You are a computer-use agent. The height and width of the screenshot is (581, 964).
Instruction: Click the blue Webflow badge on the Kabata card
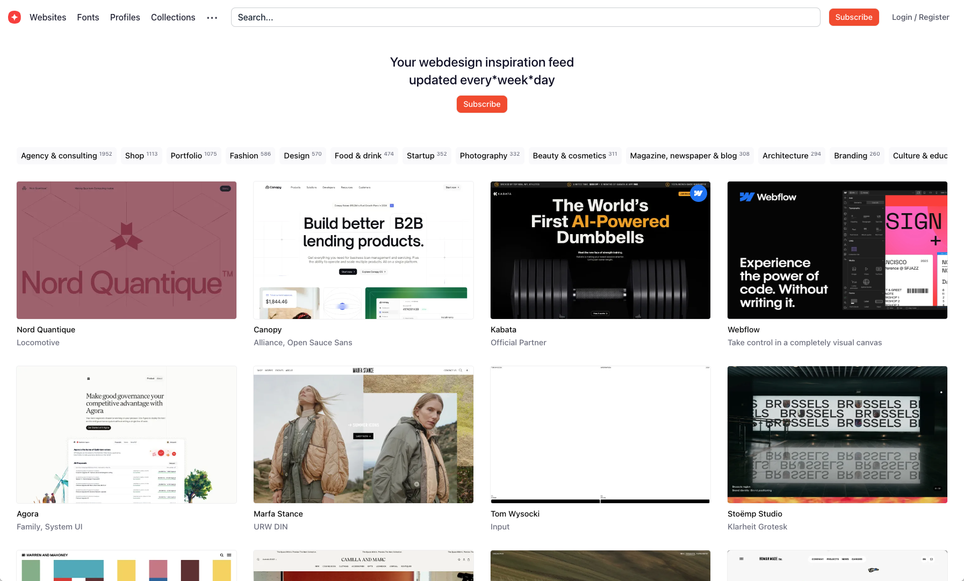click(698, 193)
